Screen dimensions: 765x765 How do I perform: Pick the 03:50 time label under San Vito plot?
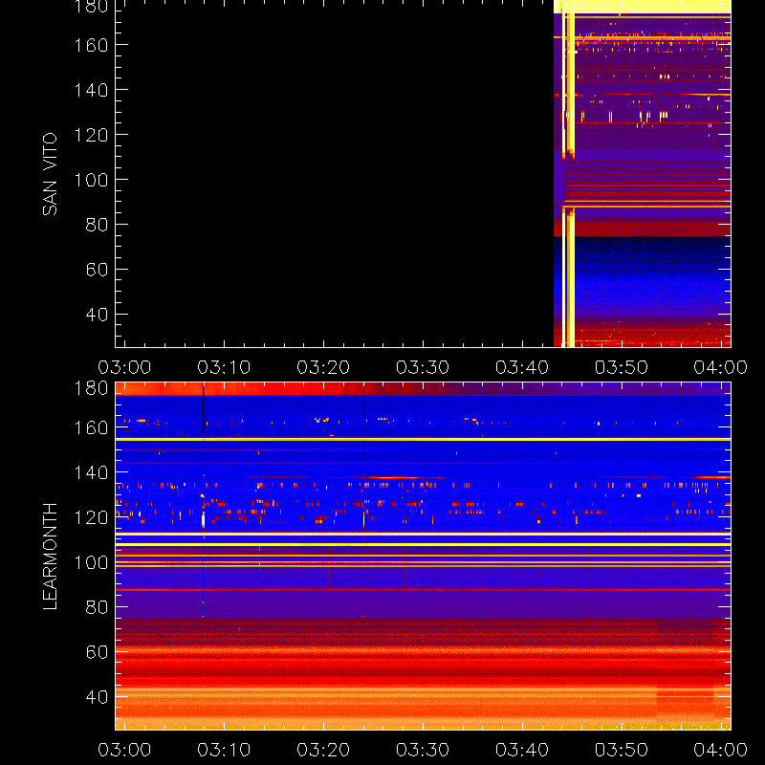pos(622,367)
